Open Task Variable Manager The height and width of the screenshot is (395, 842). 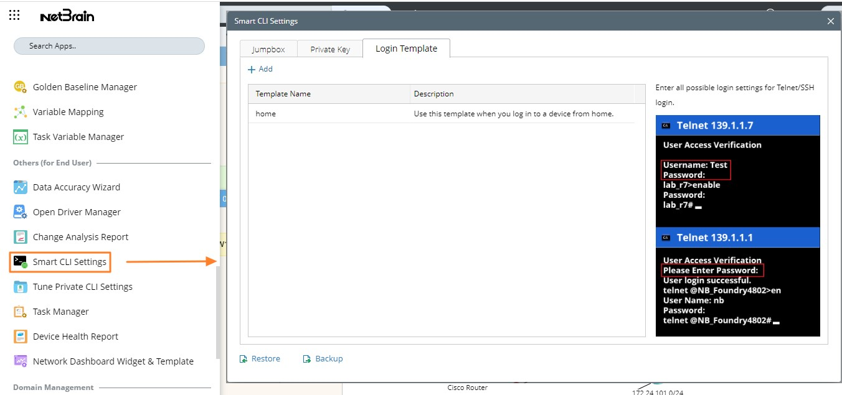click(78, 137)
